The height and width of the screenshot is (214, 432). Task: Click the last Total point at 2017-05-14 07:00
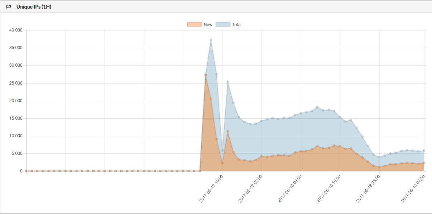[x=424, y=151]
